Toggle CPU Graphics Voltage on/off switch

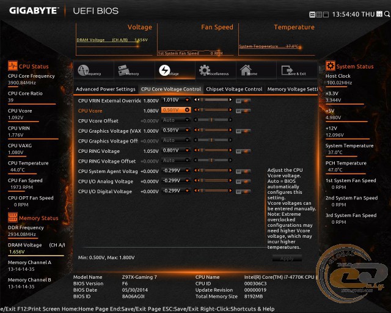click(243, 131)
